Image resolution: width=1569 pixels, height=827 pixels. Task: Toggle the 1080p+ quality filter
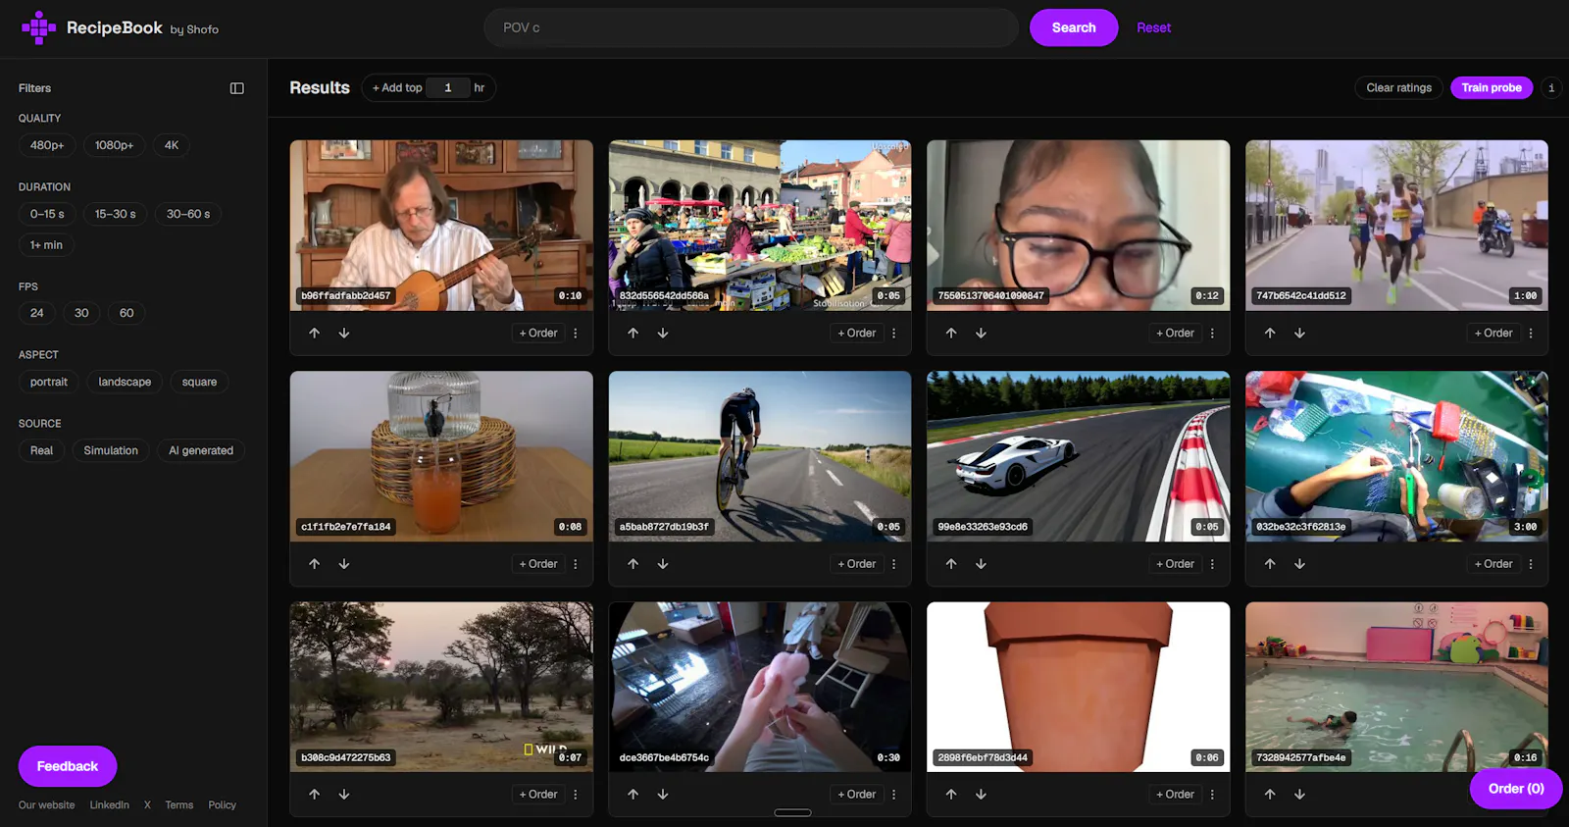114,145
